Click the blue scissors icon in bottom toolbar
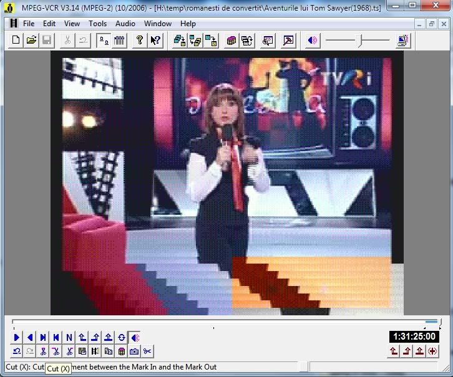 click(x=147, y=351)
